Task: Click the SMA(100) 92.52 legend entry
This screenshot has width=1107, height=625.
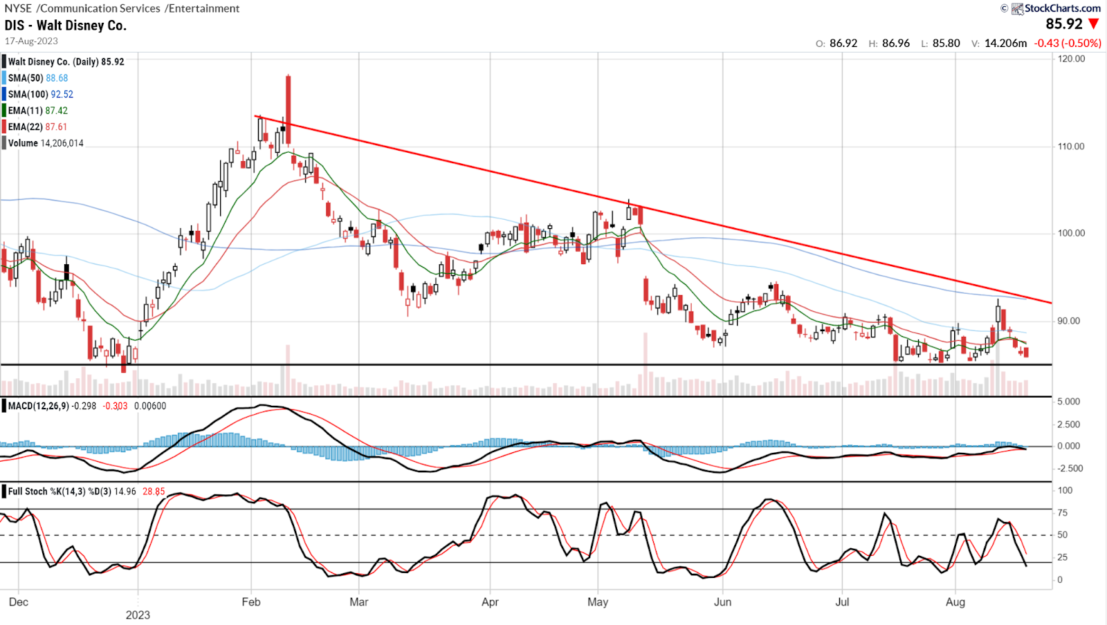Action: pyautogui.click(x=41, y=94)
